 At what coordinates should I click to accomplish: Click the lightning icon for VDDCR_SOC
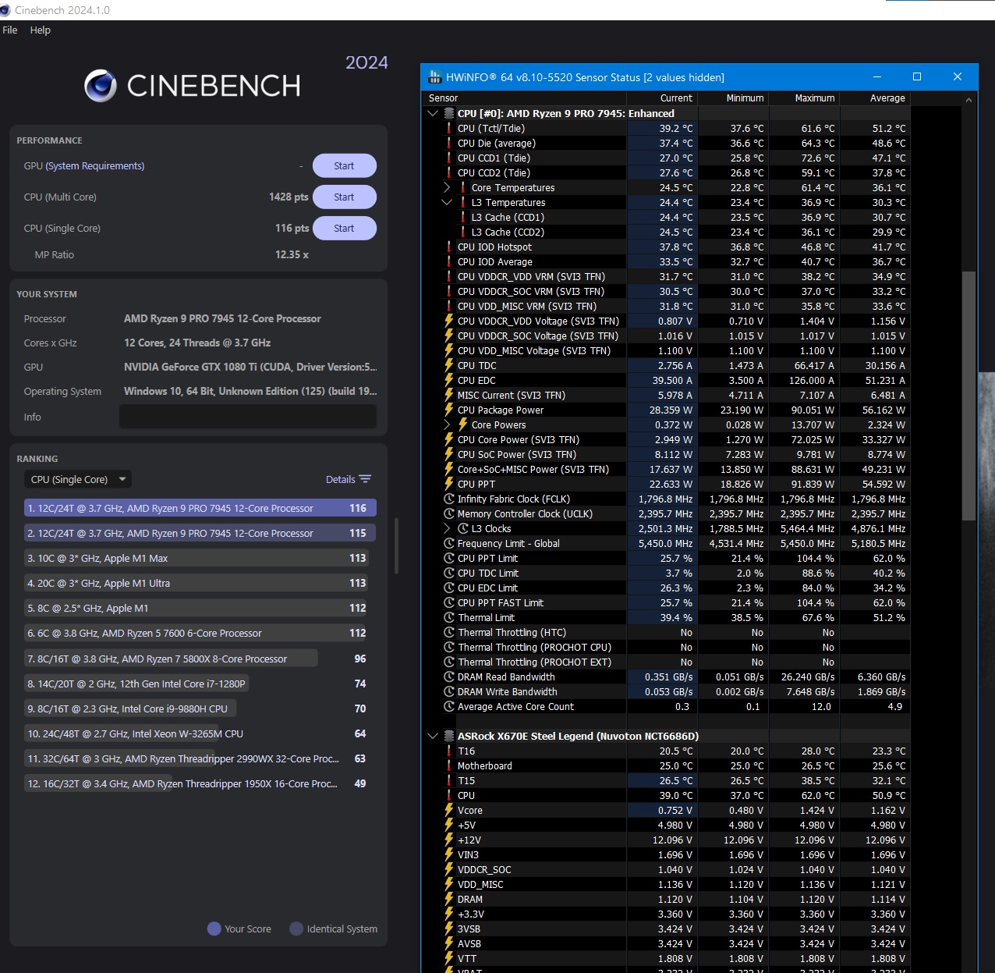tap(449, 869)
